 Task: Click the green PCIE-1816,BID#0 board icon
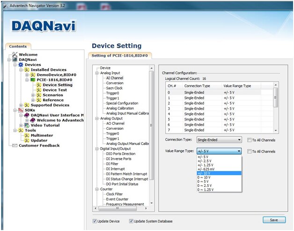[33, 80]
